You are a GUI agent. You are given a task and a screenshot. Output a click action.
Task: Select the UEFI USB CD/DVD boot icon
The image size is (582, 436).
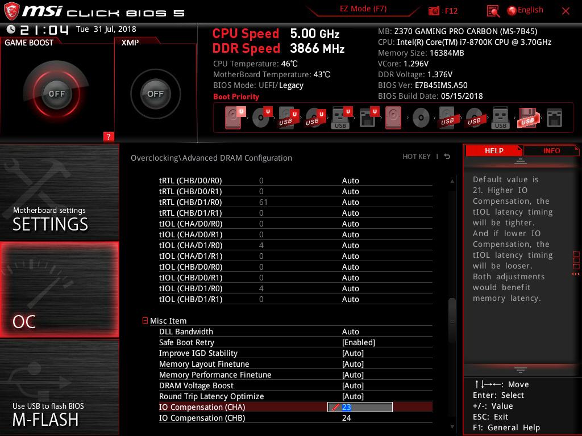pyautogui.click(x=315, y=118)
